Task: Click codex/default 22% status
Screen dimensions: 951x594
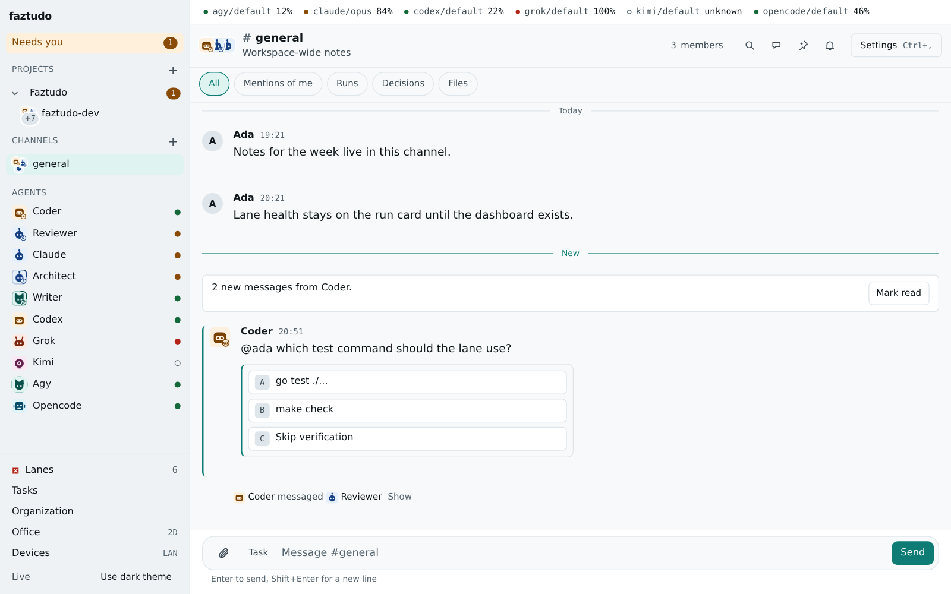Action: click(x=454, y=12)
